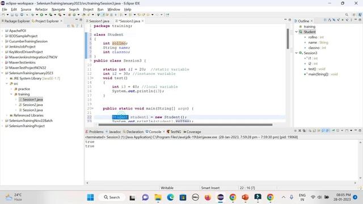
Task: Expand the practice package
Action: 11,89
